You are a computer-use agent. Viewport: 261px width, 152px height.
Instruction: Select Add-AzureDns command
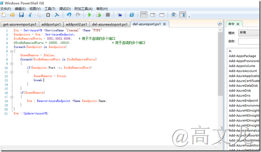(x=240, y=96)
